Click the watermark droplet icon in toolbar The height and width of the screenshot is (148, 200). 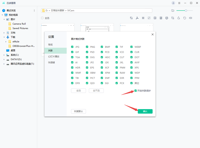click(x=178, y=18)
